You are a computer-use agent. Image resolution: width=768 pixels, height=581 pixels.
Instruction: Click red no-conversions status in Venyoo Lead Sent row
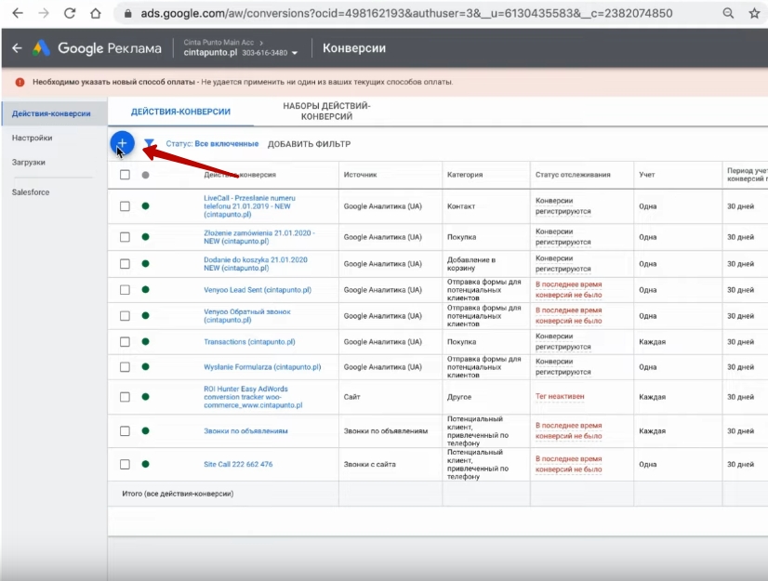[569, 289]
